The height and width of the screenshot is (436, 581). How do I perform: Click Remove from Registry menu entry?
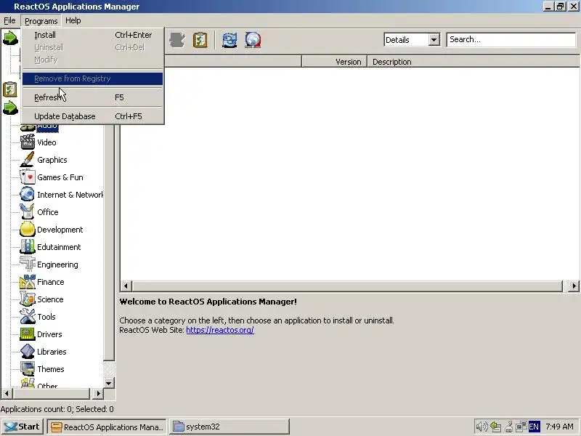tap(93, 78)
